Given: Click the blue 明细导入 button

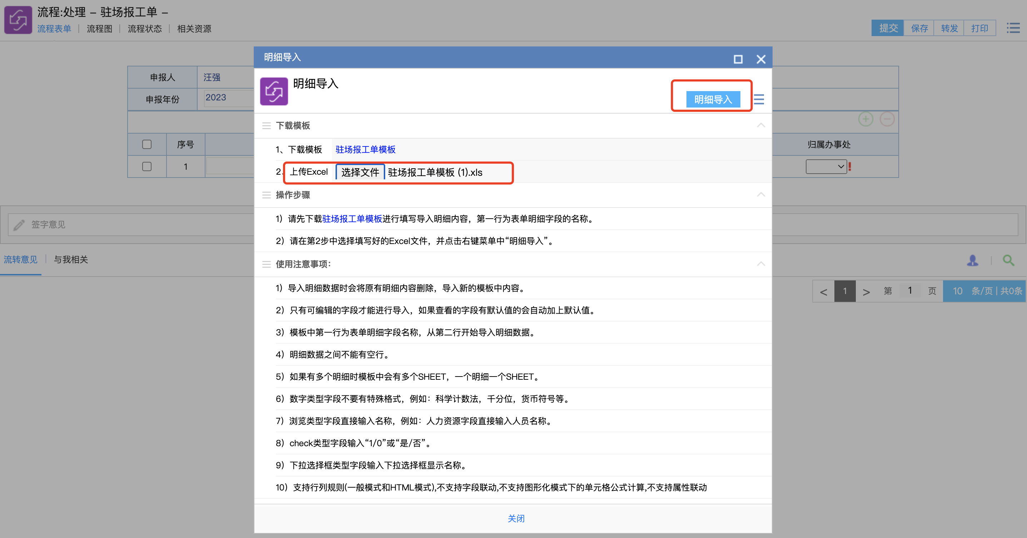Looking at the screenshot, I should click(713, 99).
